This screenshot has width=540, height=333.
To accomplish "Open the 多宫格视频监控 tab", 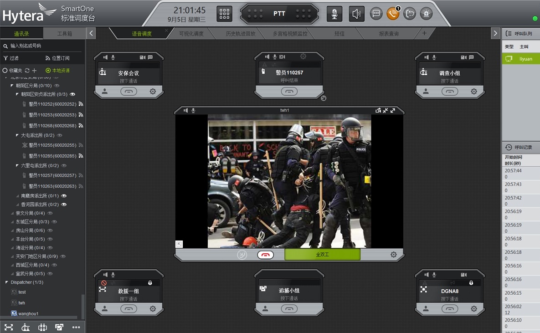I will (290, 33).
